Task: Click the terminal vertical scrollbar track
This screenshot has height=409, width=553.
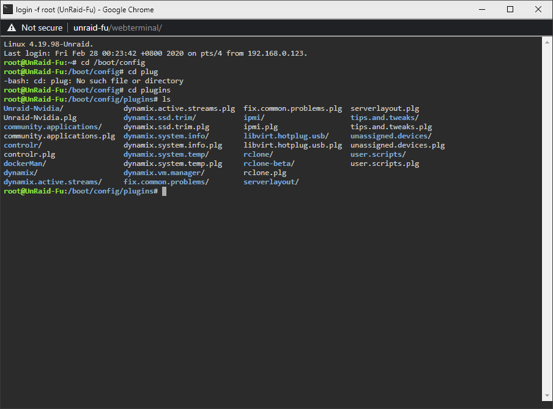Action: pyautogui.click(x=547, y=219)
